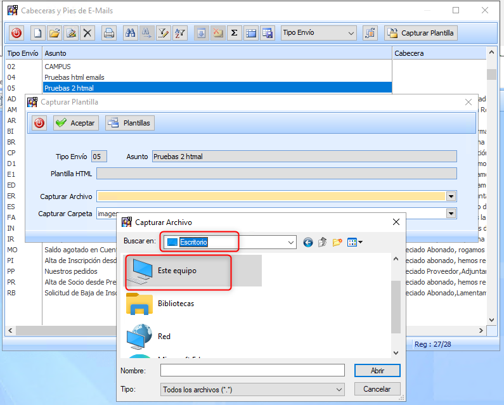Select Bibliotecas in the file list

tap(176, 304)
